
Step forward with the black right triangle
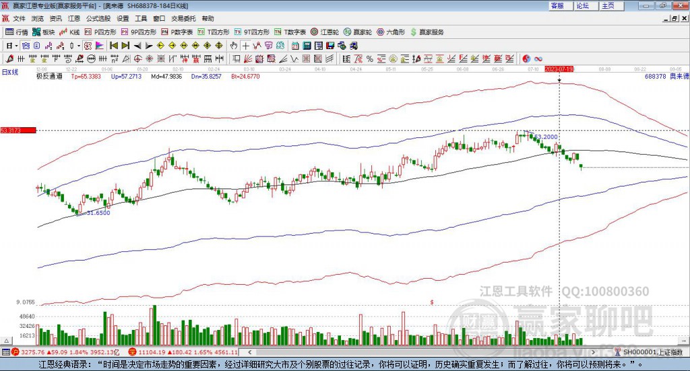(149, 46)
